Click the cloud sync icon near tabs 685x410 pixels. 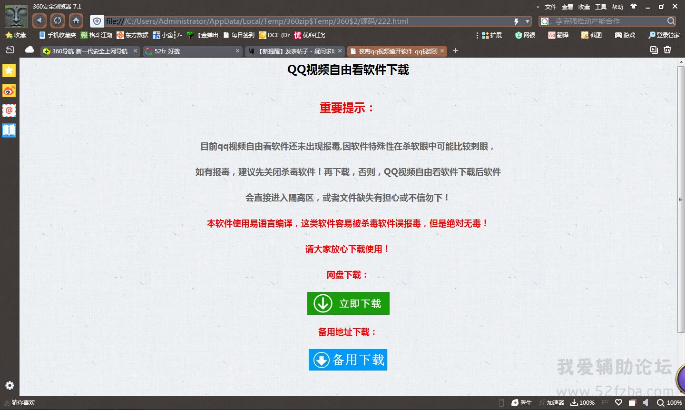29,50
